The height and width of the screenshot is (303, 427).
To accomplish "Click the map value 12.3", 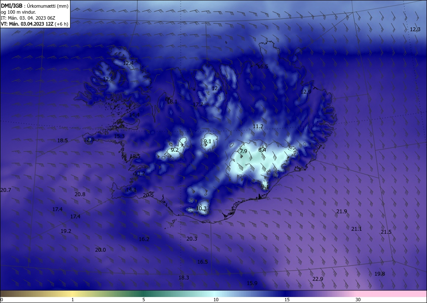I will [x=415, y=29].
